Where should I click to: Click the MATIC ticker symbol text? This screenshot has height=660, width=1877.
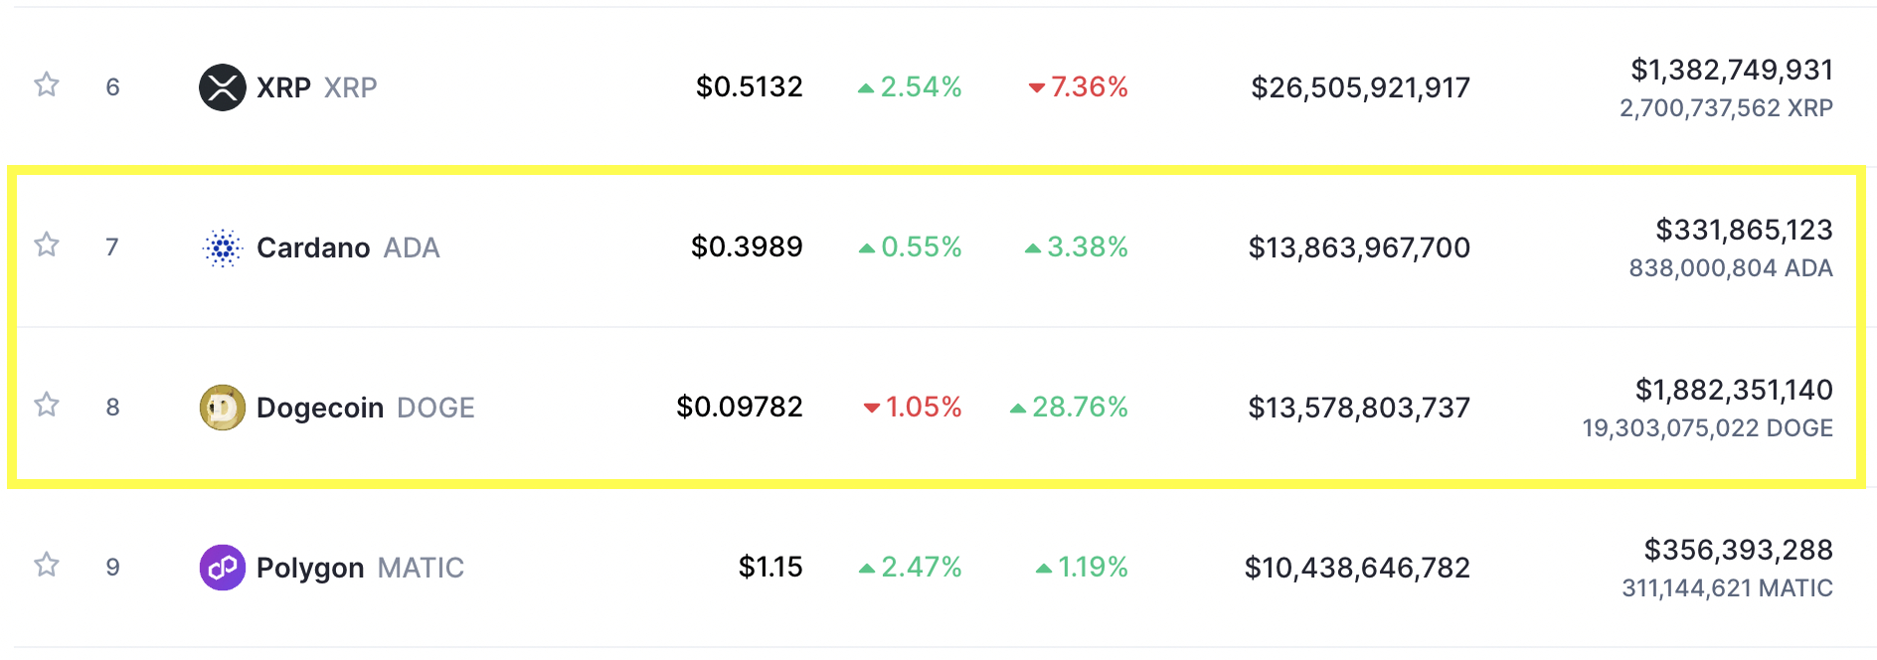[421, 568]
